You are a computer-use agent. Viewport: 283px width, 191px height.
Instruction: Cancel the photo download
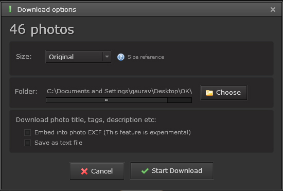point(97,171)
